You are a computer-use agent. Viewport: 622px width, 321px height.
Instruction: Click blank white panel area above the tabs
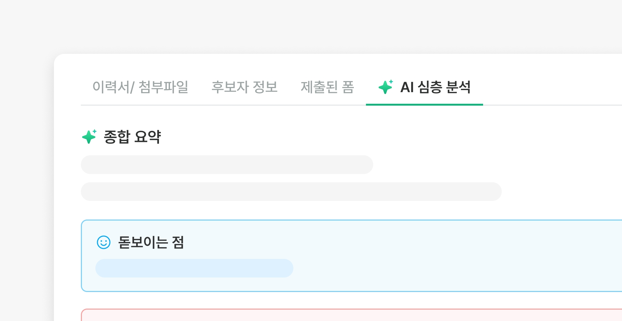click(311, 66)
